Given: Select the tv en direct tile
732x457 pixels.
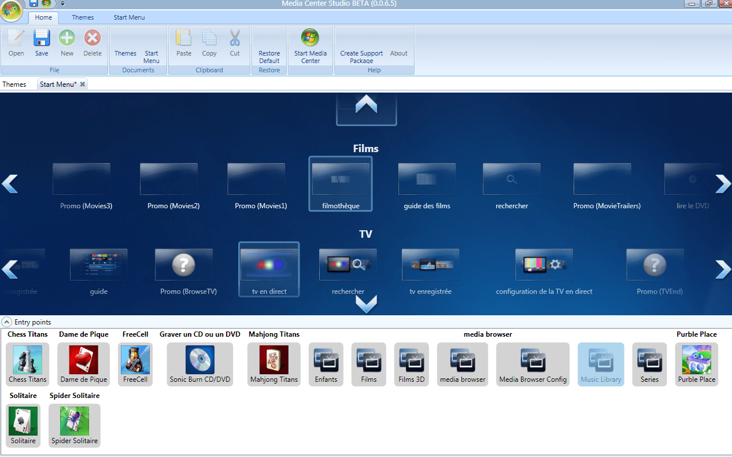Looking at the screenshot, I should coord(269,270).
